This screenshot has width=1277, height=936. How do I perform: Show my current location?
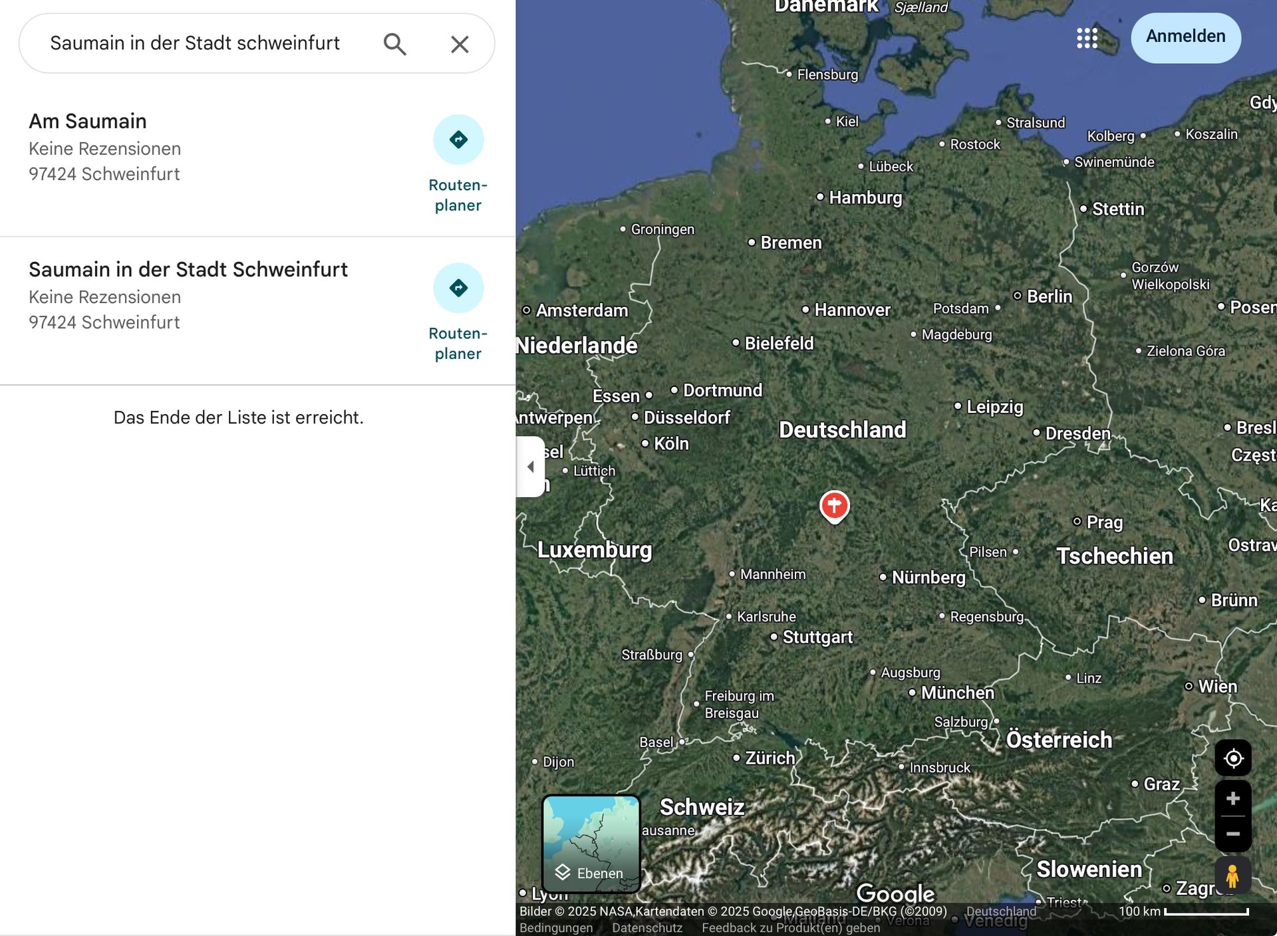point(1233,758)
